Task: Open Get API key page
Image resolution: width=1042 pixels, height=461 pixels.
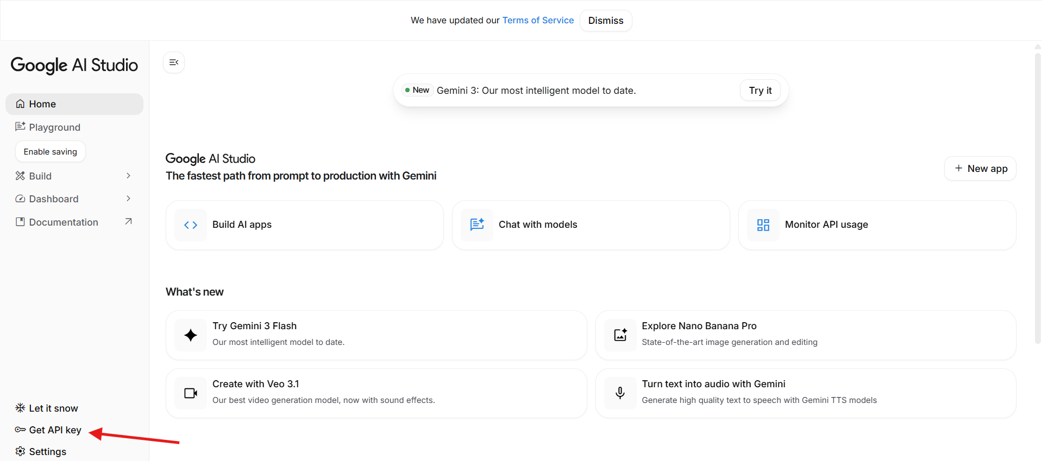Action: tap(55, 430)
